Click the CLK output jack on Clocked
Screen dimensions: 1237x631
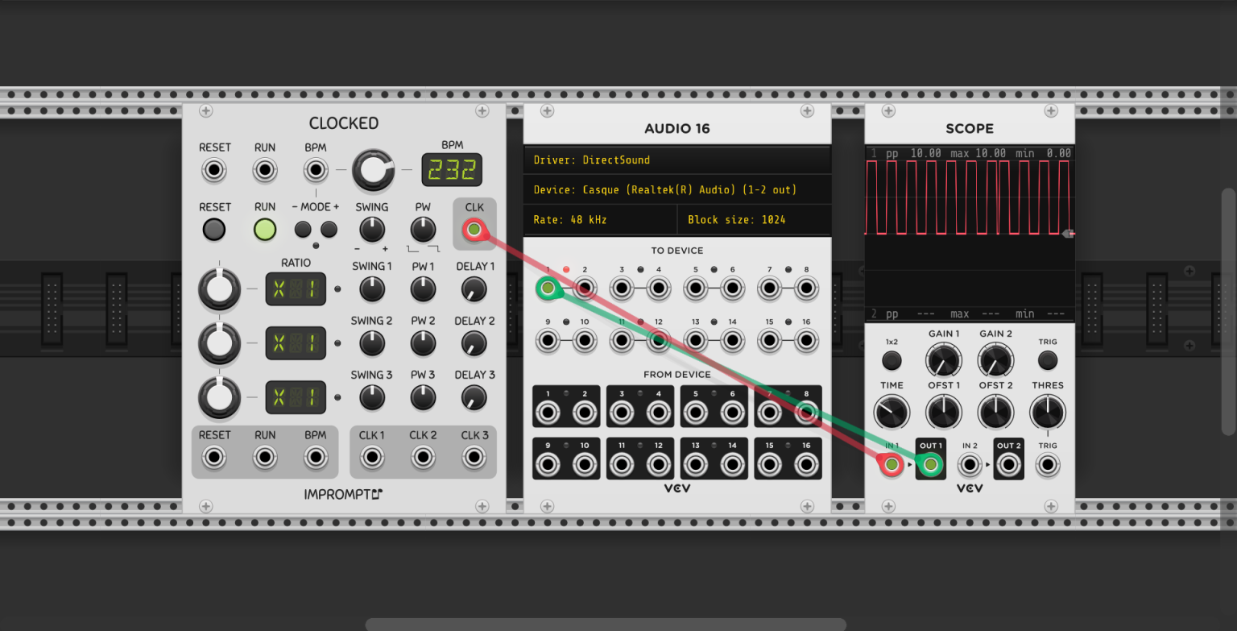click(x=474, y=230)
